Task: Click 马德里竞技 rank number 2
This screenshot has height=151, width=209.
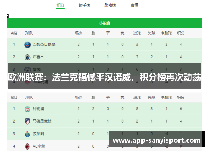Action: click(14, 121)
